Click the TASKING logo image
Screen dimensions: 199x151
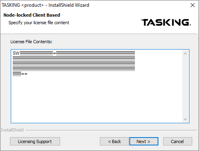pos(166,22)
